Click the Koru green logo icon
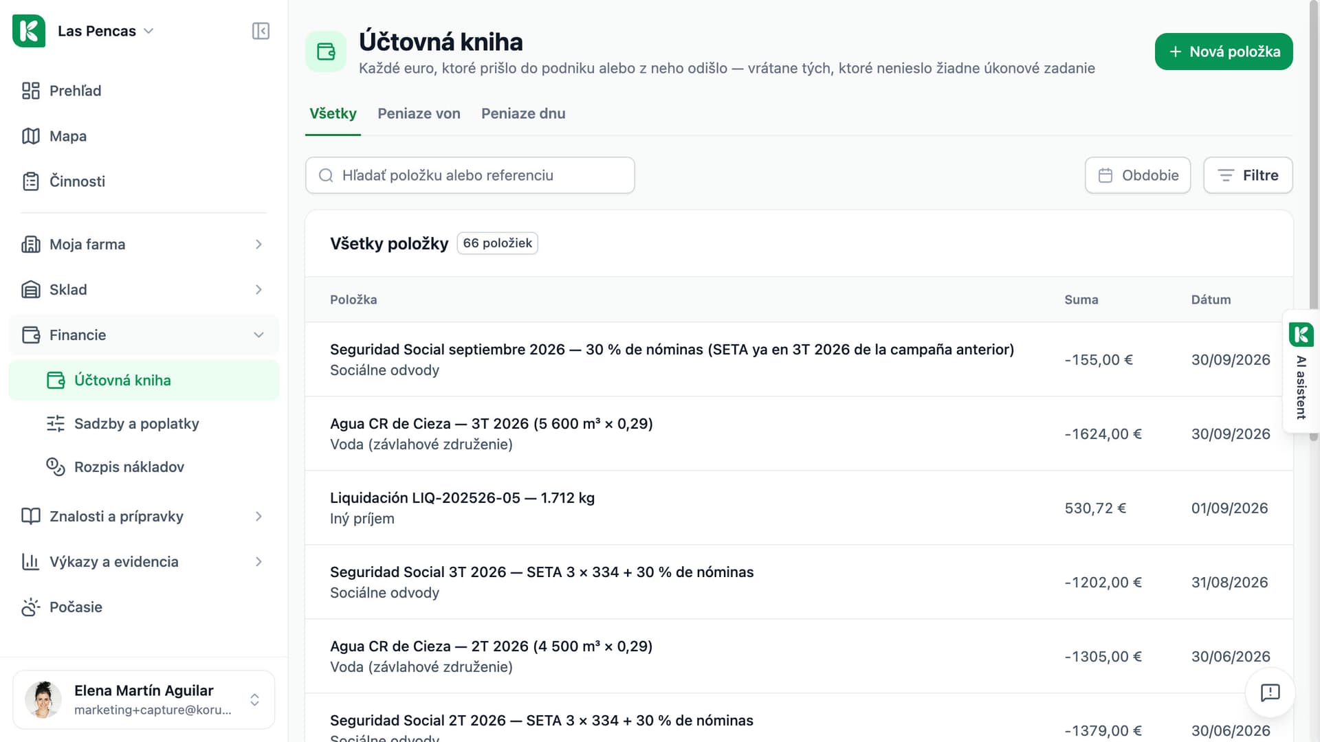This screenshot has height=742, width=1320. 29,31
